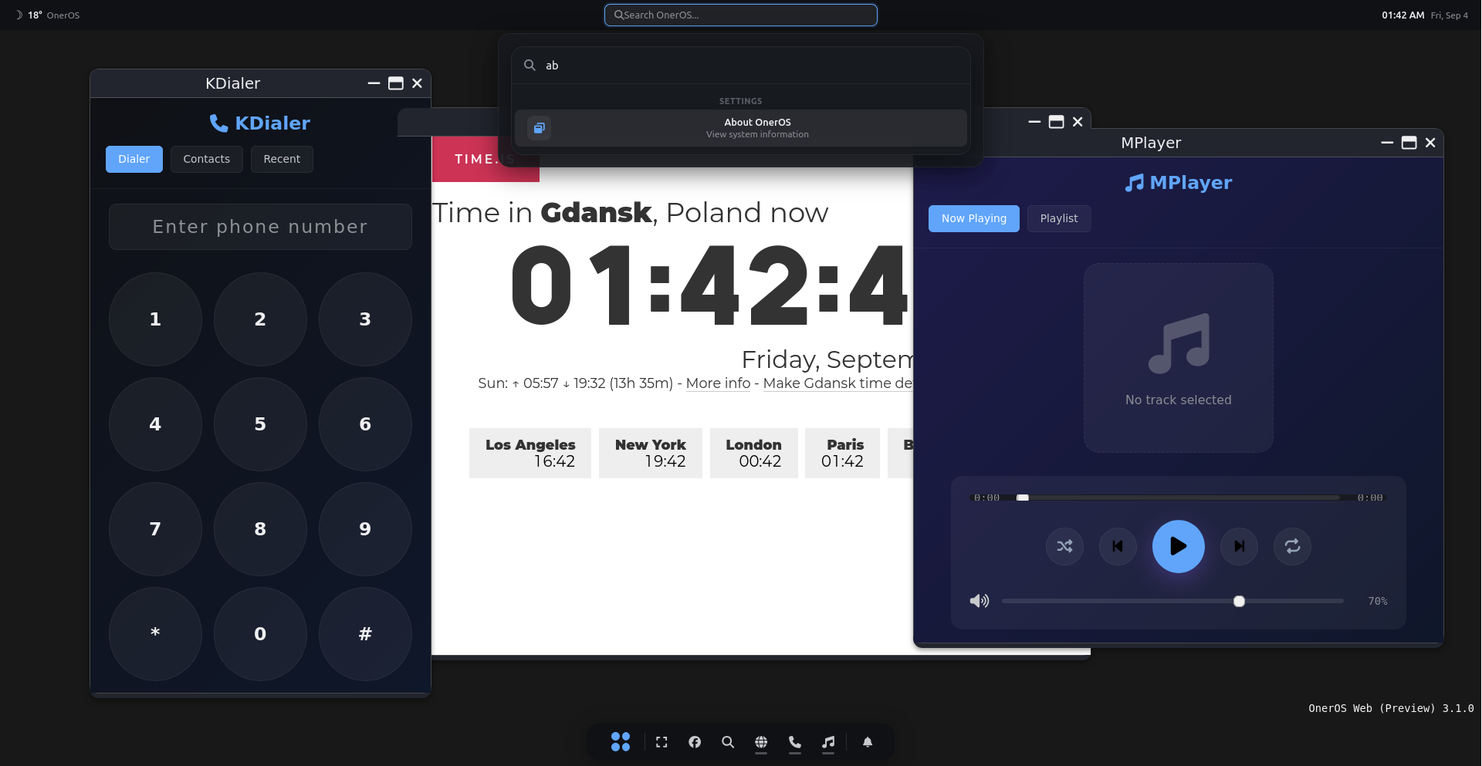Select the Los Angeles 16:42 city tile

(x=530, y=454)
